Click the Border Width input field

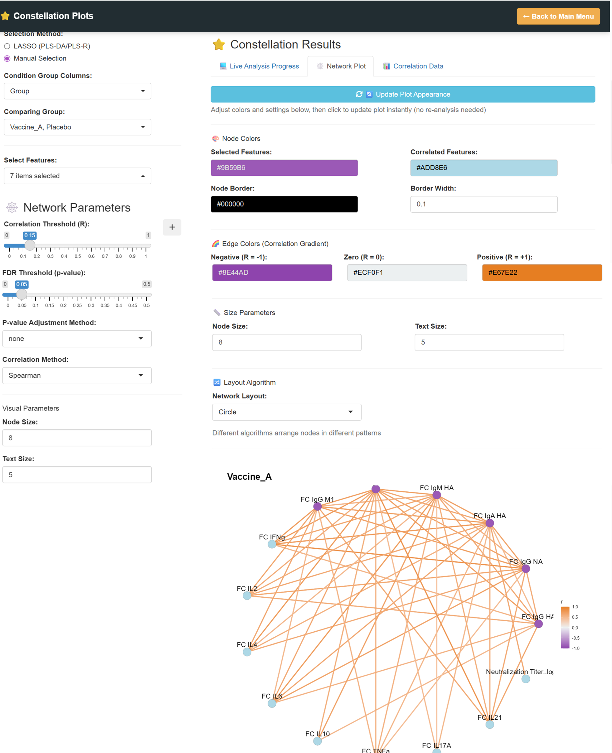(484, 204)
